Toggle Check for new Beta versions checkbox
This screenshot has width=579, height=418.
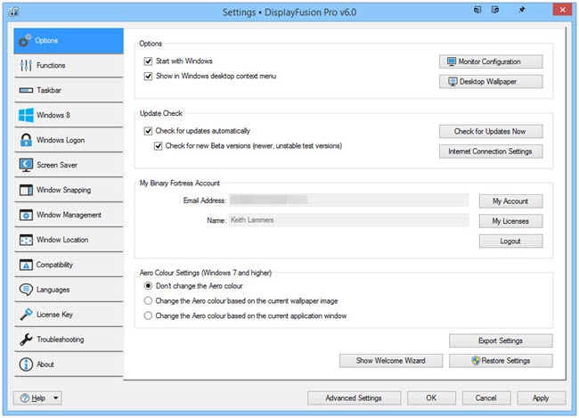[x=158, y=146]
